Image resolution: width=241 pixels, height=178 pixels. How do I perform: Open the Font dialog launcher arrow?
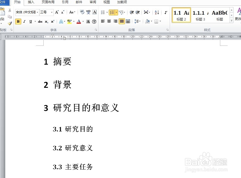96,30
